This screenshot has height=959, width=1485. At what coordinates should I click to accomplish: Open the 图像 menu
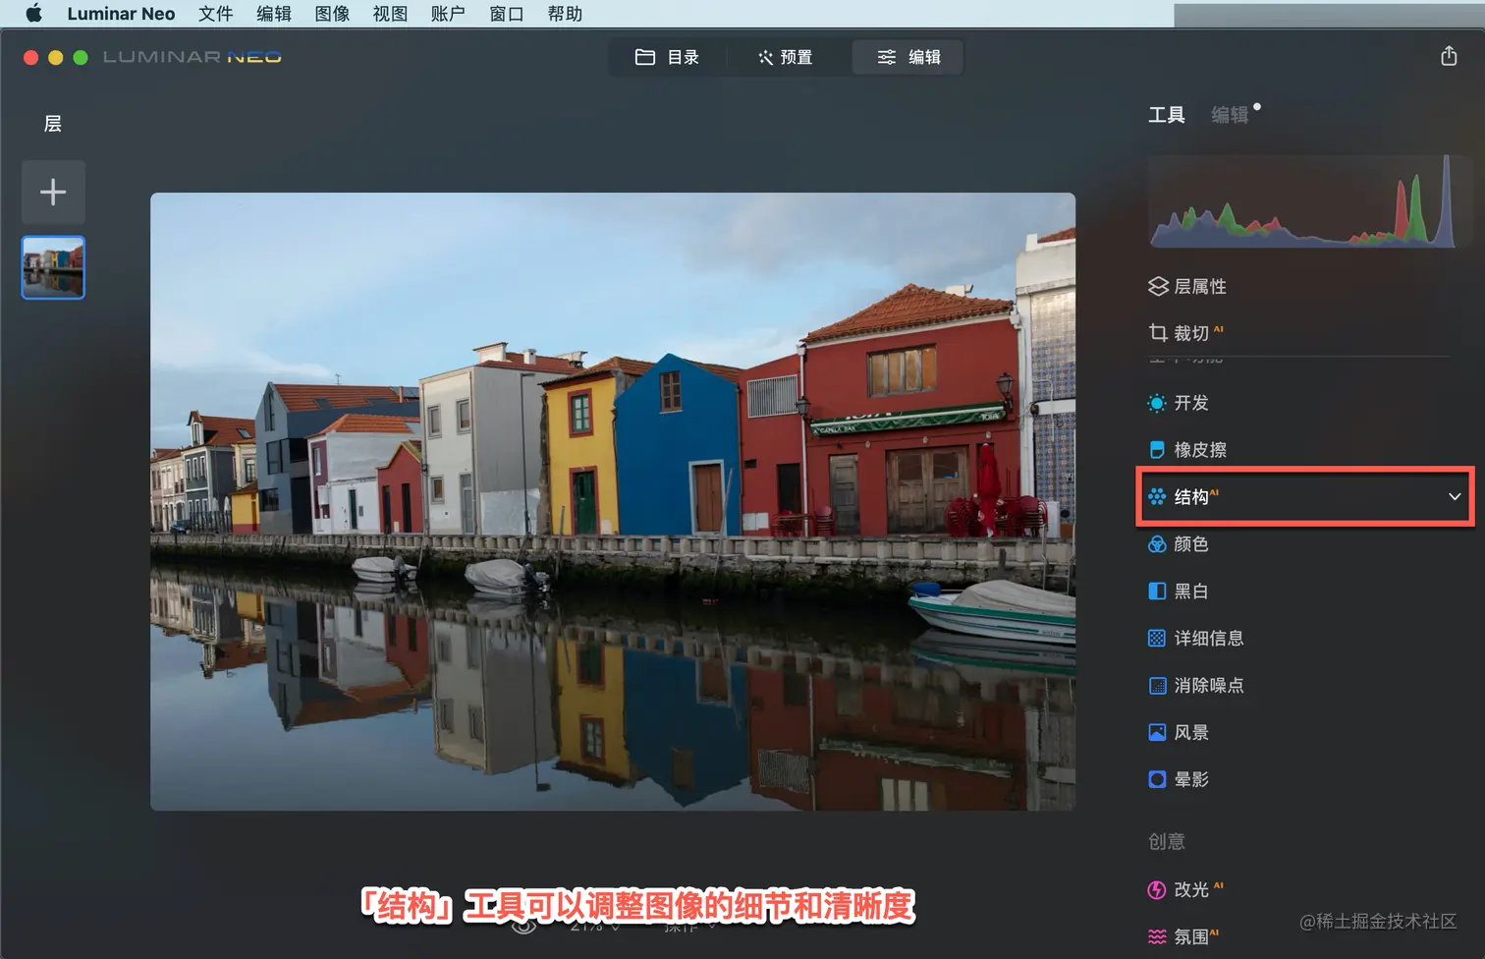tap(332, 14)
